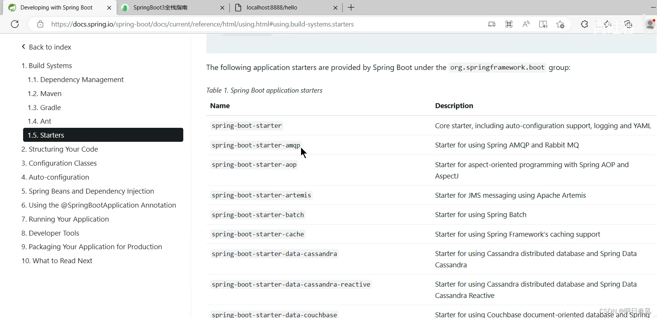
Task: Open a new browser tab
Action: 351,8
